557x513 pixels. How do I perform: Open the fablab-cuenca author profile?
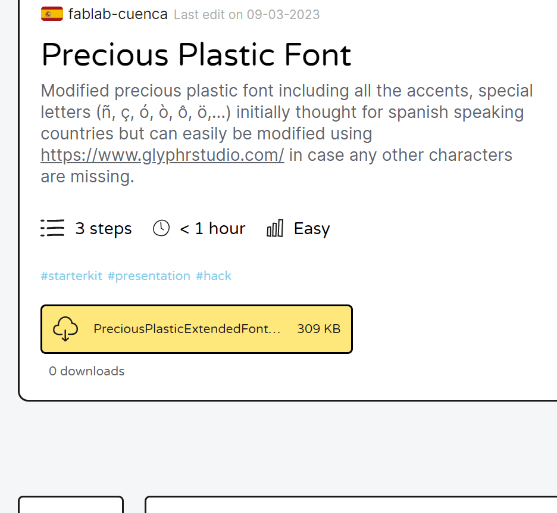point(118,14)
